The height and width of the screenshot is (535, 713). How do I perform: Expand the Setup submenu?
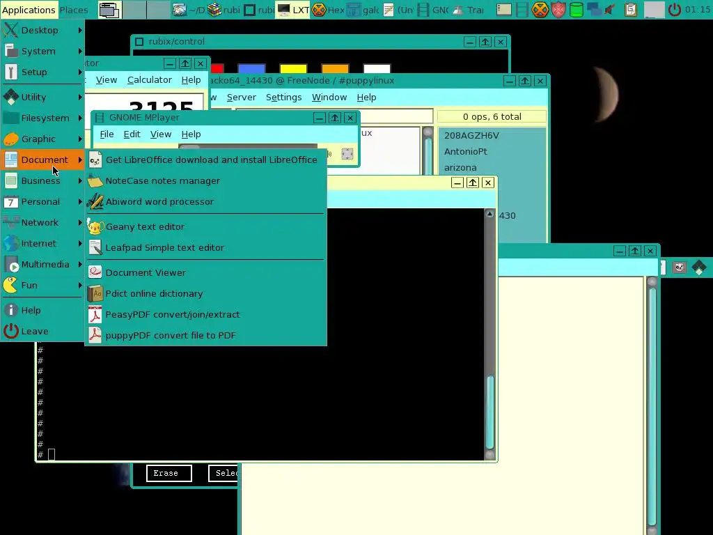[x=42, y=72]
